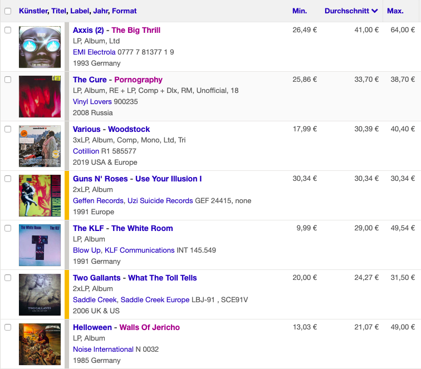
Task: Open label Cotillion
Action: click(86, 151)
